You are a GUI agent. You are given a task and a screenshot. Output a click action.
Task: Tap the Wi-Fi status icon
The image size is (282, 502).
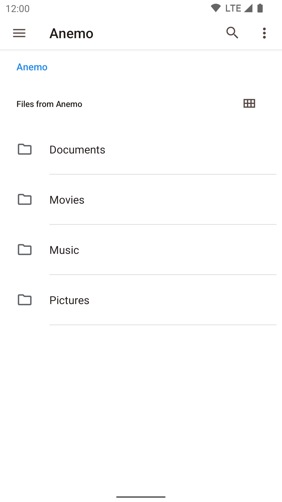tap(216, 8)
